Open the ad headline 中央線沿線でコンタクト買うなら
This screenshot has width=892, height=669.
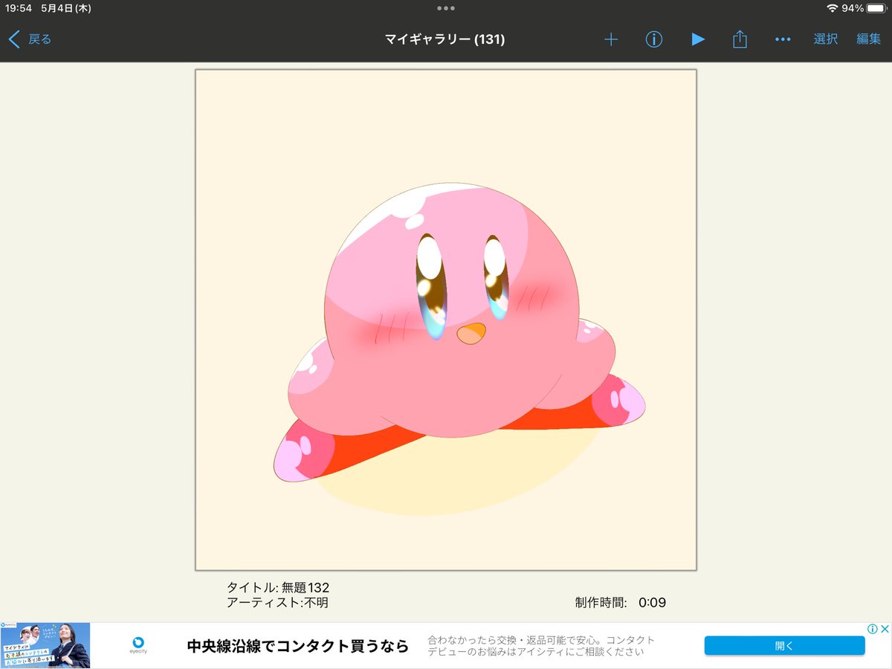(x=298, y=645)
